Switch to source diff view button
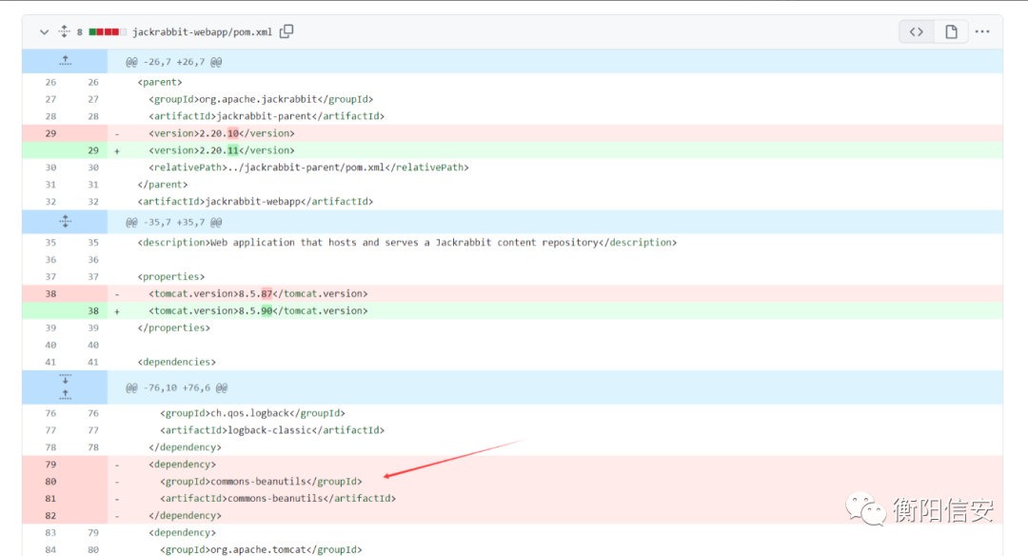Image resolution: width=1028 pixels, height=556 pixels. coord(917,31)
